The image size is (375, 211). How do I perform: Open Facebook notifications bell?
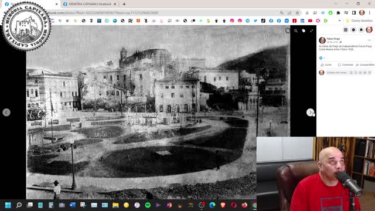[362, 30]
